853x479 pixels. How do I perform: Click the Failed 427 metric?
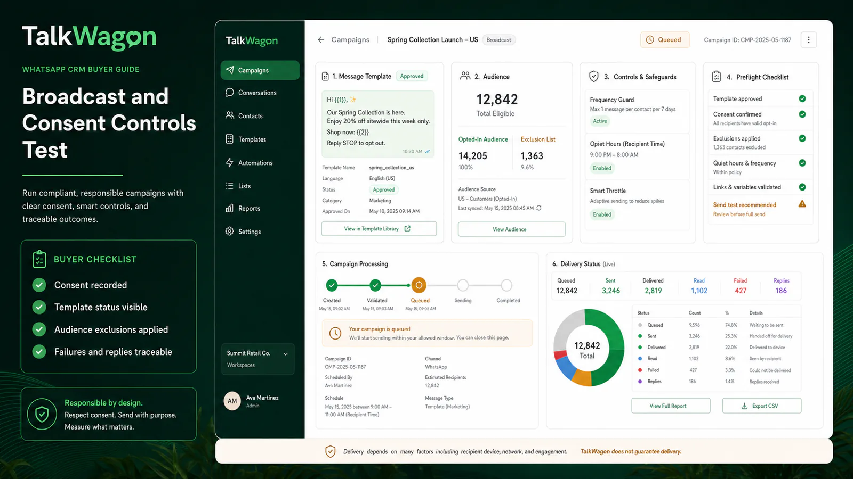click(741, 286)
